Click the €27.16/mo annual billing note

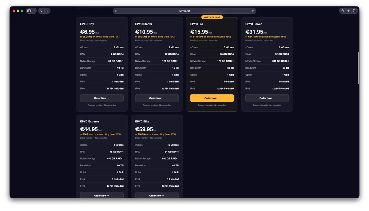click(266, 37)
